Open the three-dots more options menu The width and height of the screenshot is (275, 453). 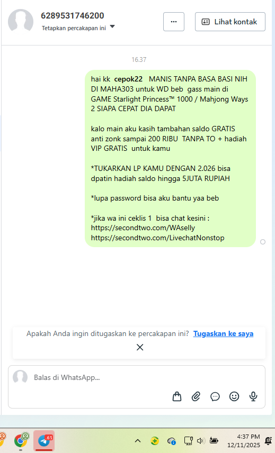(x=174, y=22)
